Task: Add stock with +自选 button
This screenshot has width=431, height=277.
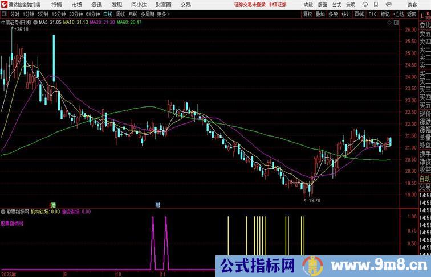Action: 399,14
